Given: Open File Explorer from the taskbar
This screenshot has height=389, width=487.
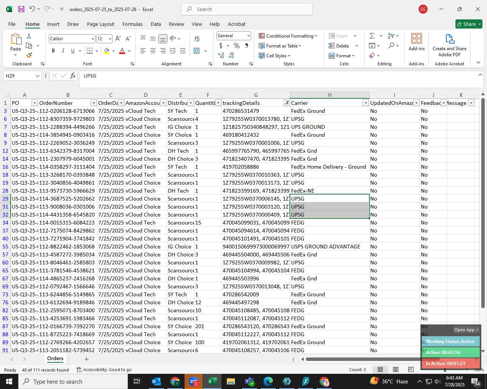Looking at the screenshot, I should [x=231, y=381].
